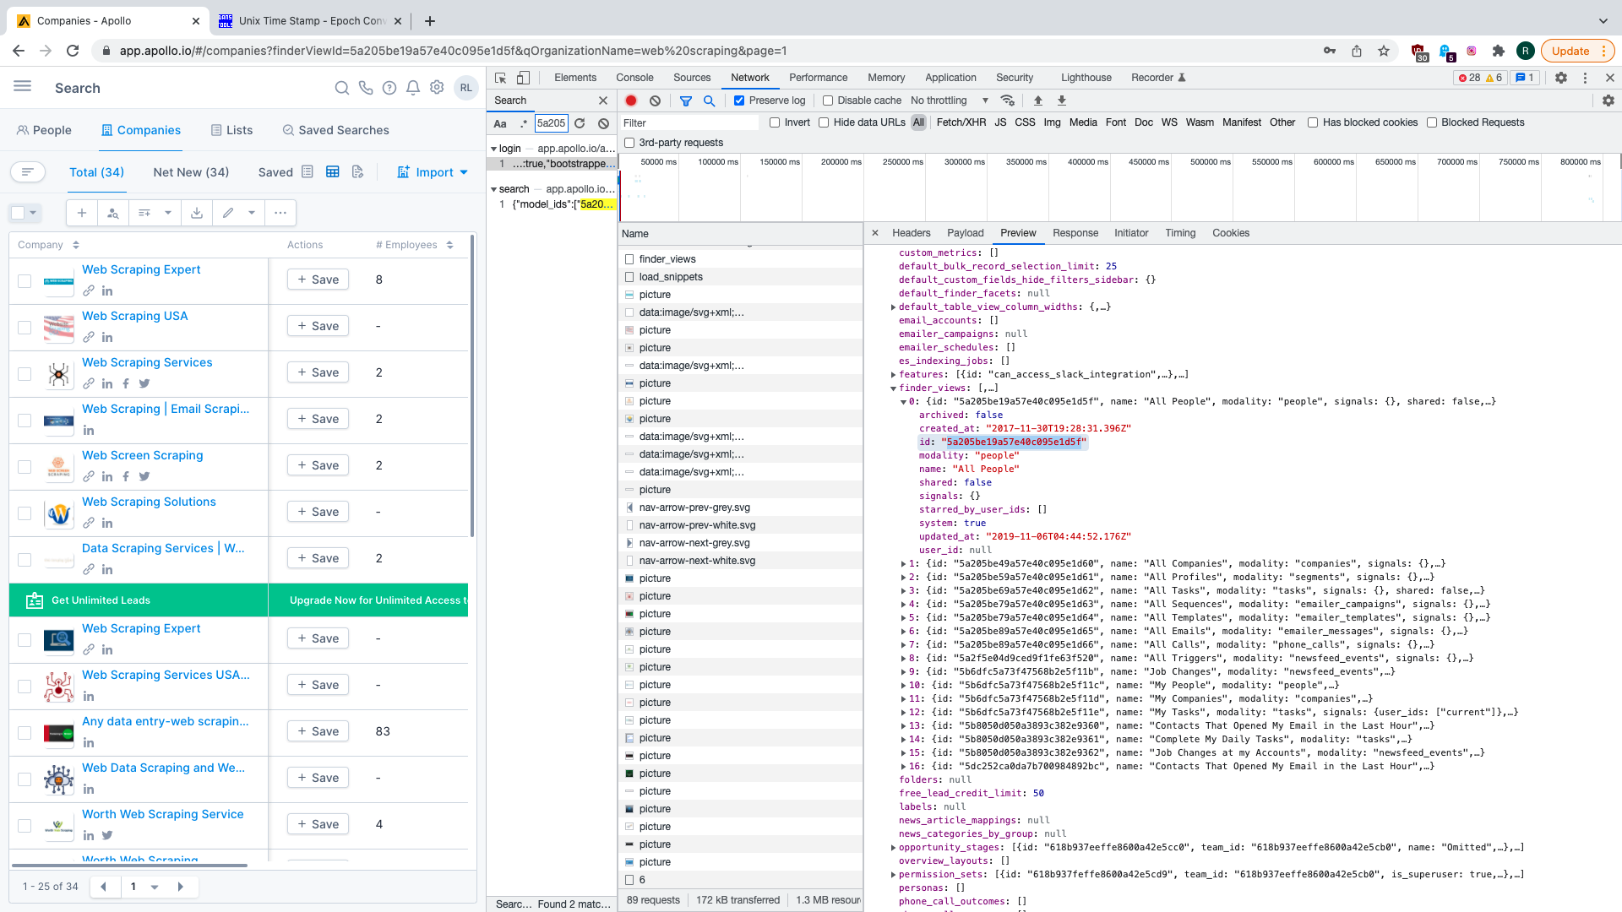1622x912 pixels.
Task: Enable Has blocked cookies checkbox
Action: [x=1313, y=122]
